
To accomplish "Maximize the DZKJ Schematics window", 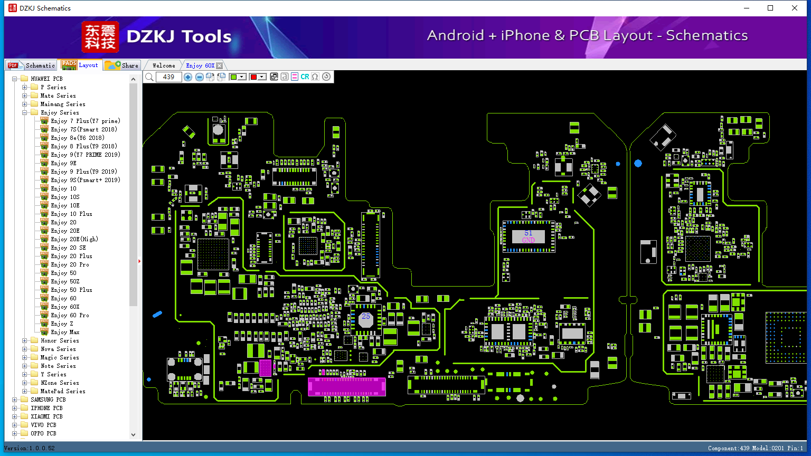I will coord(770,8).
